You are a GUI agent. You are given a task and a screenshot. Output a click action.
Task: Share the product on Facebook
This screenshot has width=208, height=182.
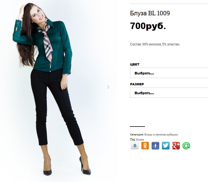[155, 145]
